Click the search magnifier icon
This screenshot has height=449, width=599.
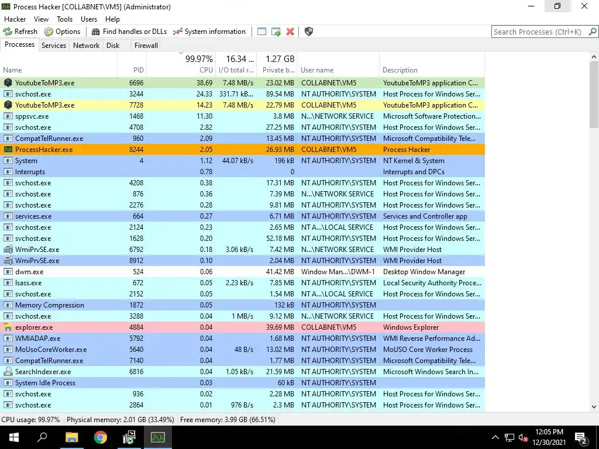pyautogui.click(x=593, y=32)
